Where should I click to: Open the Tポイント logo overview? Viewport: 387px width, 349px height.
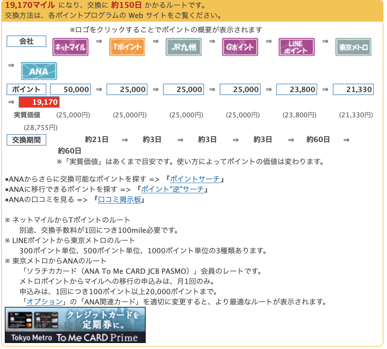point(127,47)
